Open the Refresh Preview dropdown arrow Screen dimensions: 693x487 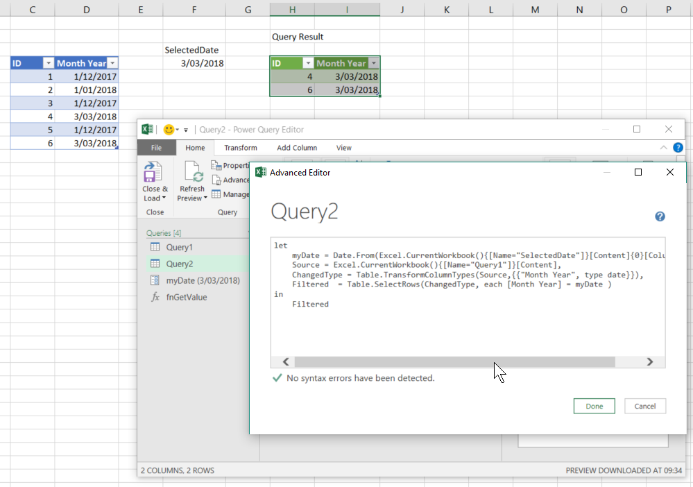205,198
